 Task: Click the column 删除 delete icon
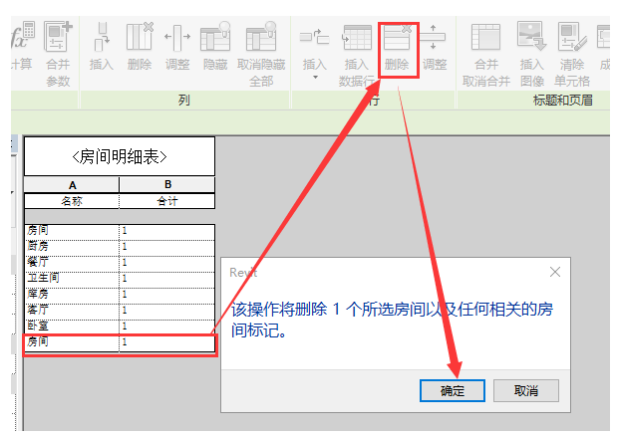(140, 37)
